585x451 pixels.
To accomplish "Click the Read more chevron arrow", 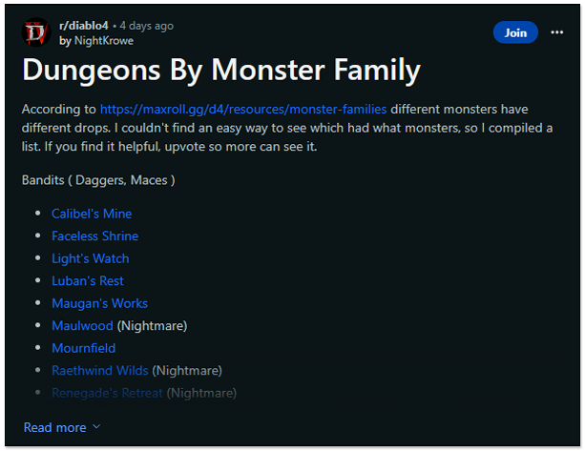I will (96, 427).
